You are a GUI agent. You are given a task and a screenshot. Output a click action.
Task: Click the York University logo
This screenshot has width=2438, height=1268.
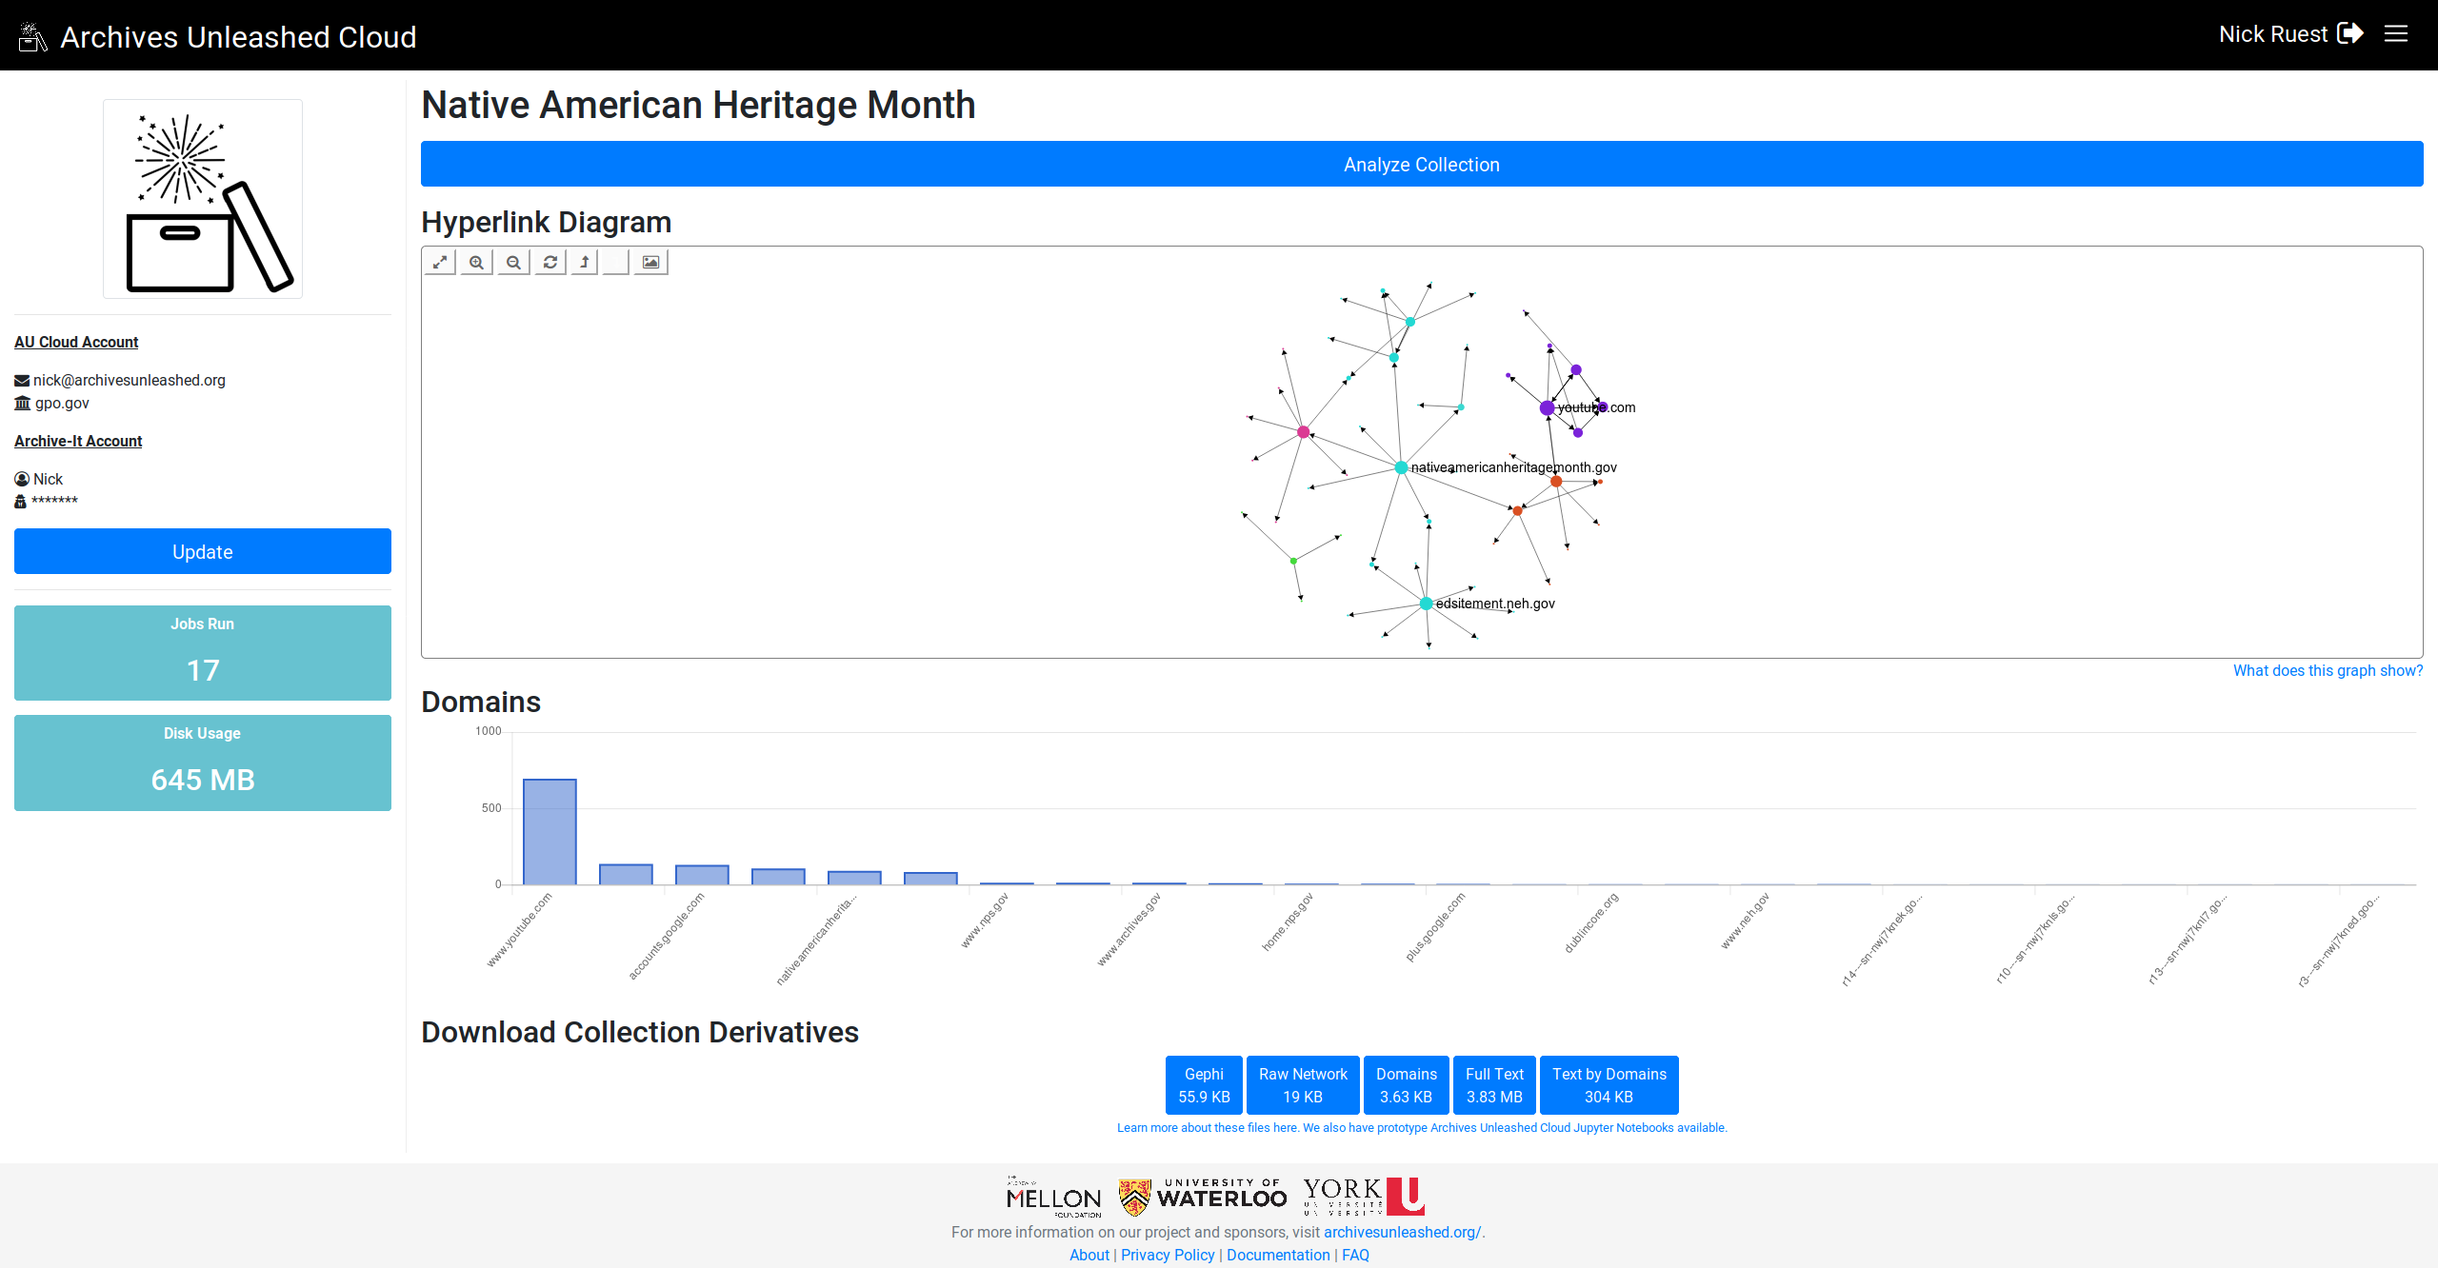1364,1197
